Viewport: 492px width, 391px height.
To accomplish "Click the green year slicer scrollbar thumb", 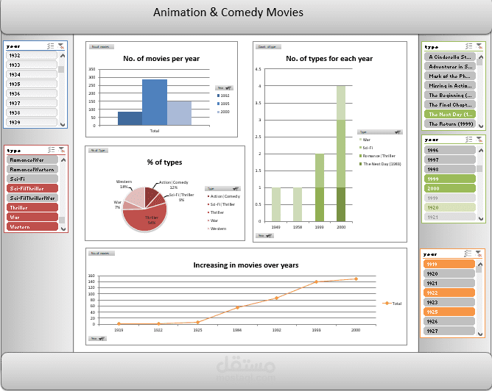I will 479,169.
